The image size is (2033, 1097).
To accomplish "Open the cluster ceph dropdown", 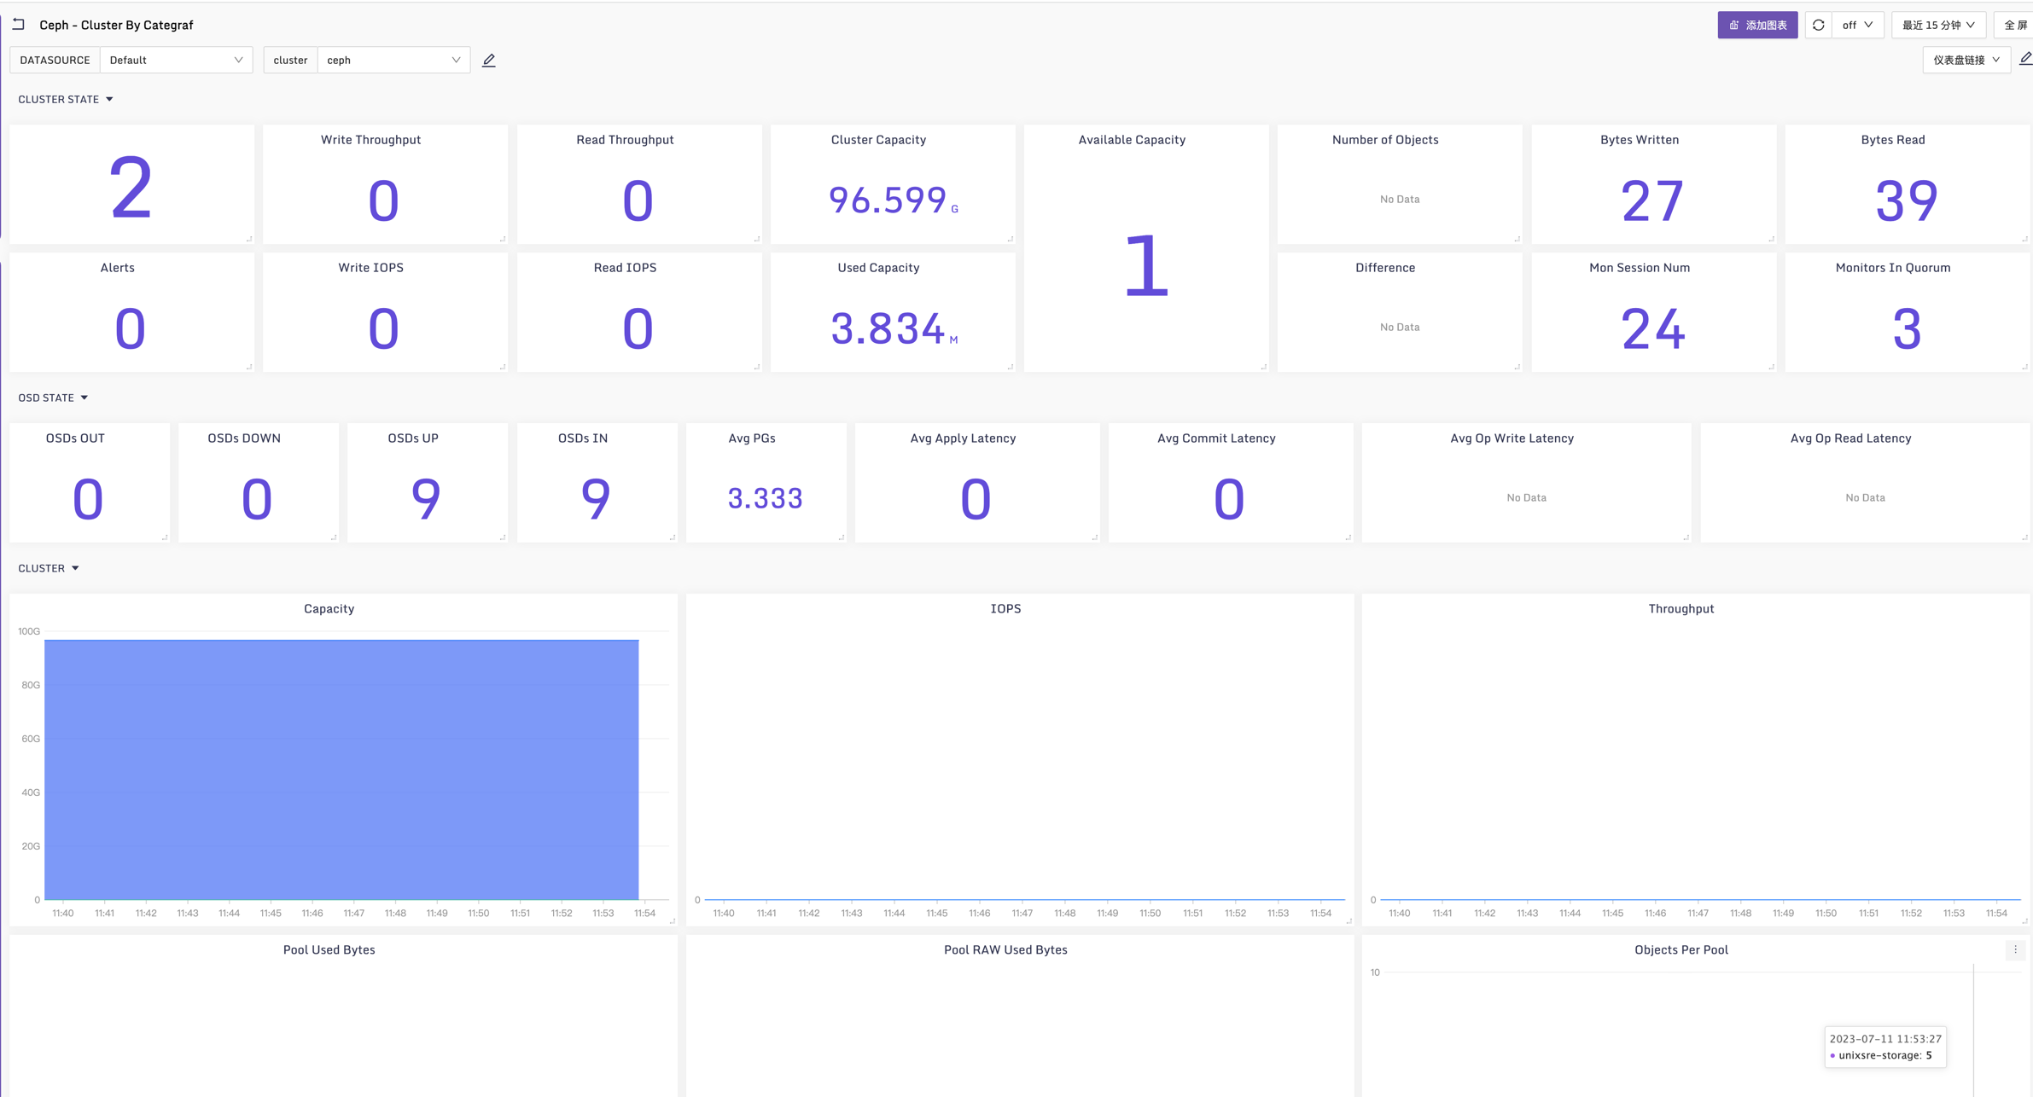I will tap(393, 61).
